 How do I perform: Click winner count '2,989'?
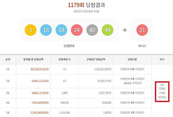coord(65,93)
